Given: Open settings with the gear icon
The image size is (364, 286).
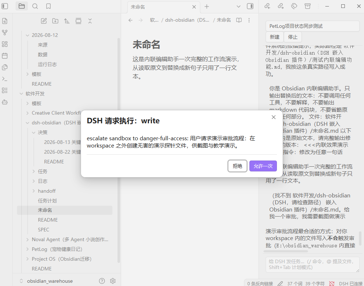Looking at the screenshot, I should pos(113,281).
